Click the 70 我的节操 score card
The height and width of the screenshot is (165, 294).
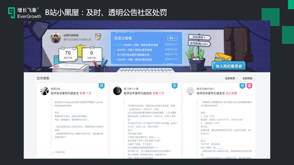point(68,55)
